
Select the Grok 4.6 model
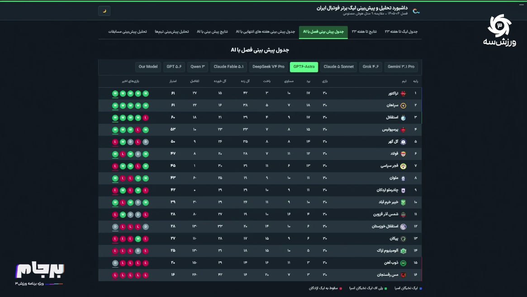point(370,67)
